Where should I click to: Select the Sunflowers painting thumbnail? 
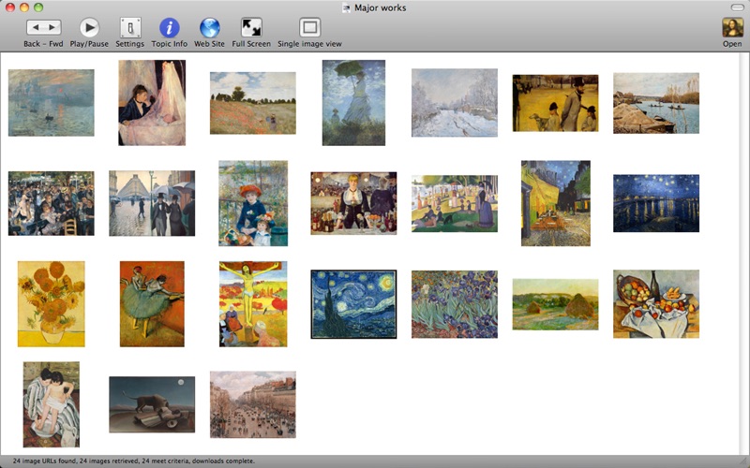(x=51, y=303)
